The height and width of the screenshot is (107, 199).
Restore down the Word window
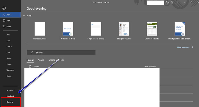[x=191, y=2]
